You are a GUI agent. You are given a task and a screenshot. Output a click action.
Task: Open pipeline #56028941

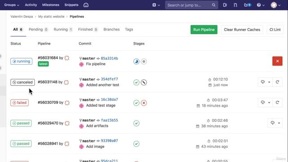click(48, 144)
